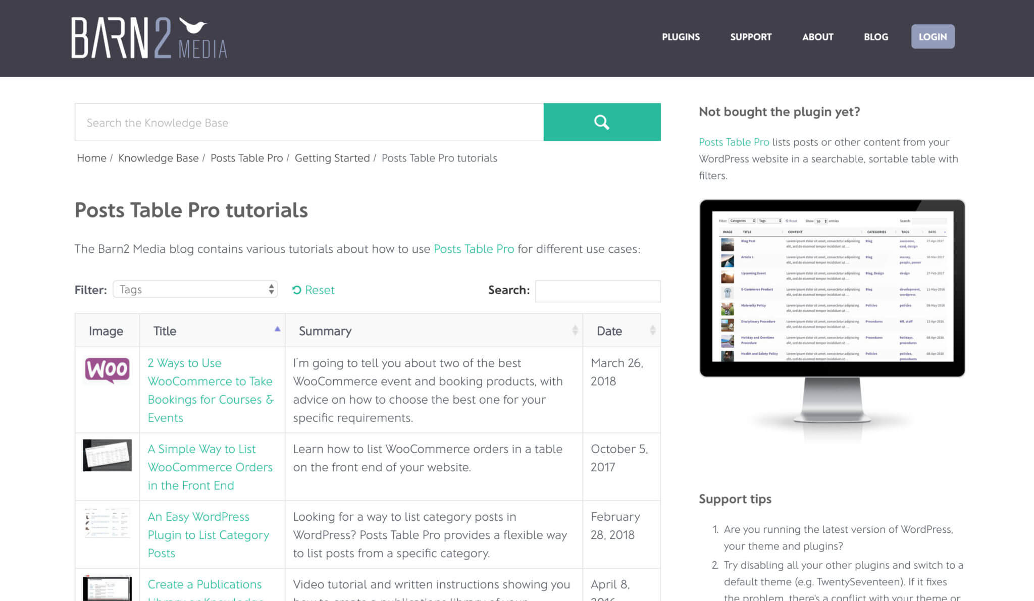The height and width of the screenshot is (601, 1034).
Task: Sort table by Summary column arrows
Action: pos(575,331)
